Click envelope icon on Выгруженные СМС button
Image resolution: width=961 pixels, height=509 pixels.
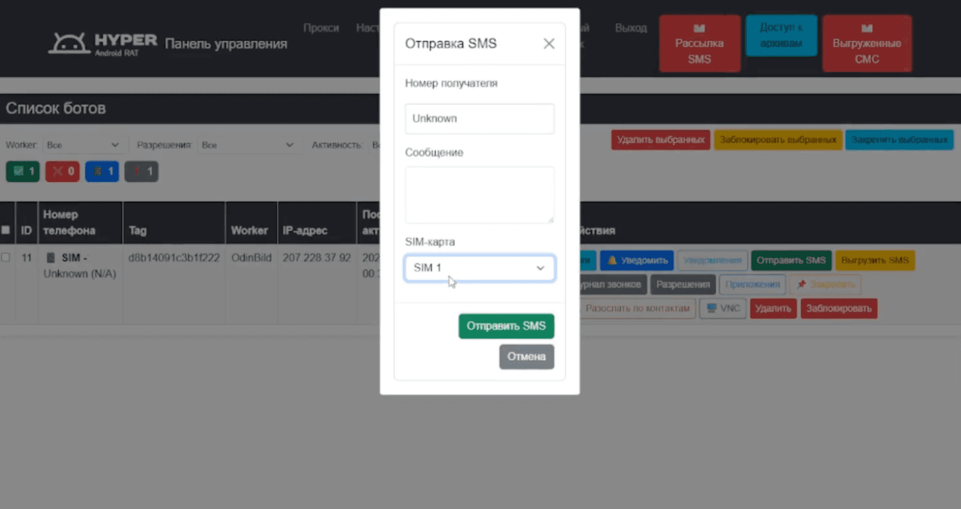(x=867, y=28)
